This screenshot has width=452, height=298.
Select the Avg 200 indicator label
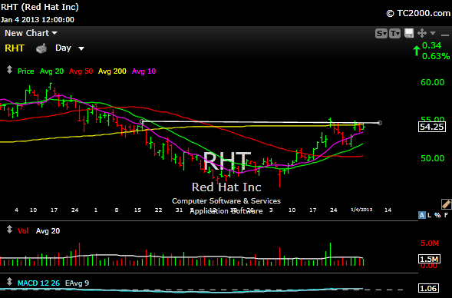tap(112, 71)
